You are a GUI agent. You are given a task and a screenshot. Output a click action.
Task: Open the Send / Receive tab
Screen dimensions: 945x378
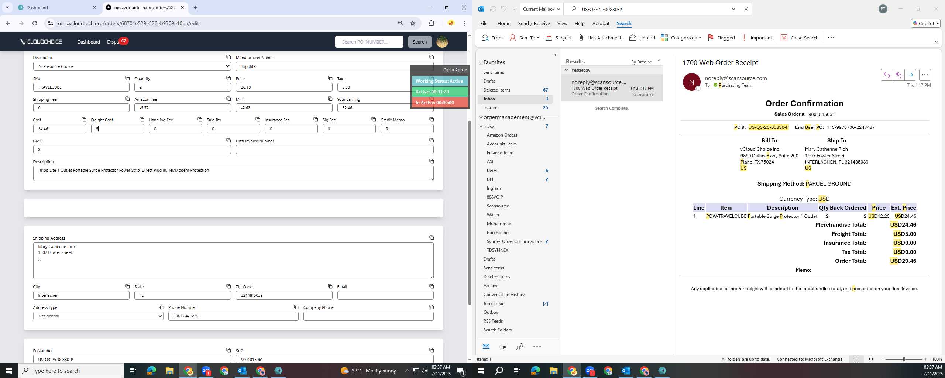point(534,23)
